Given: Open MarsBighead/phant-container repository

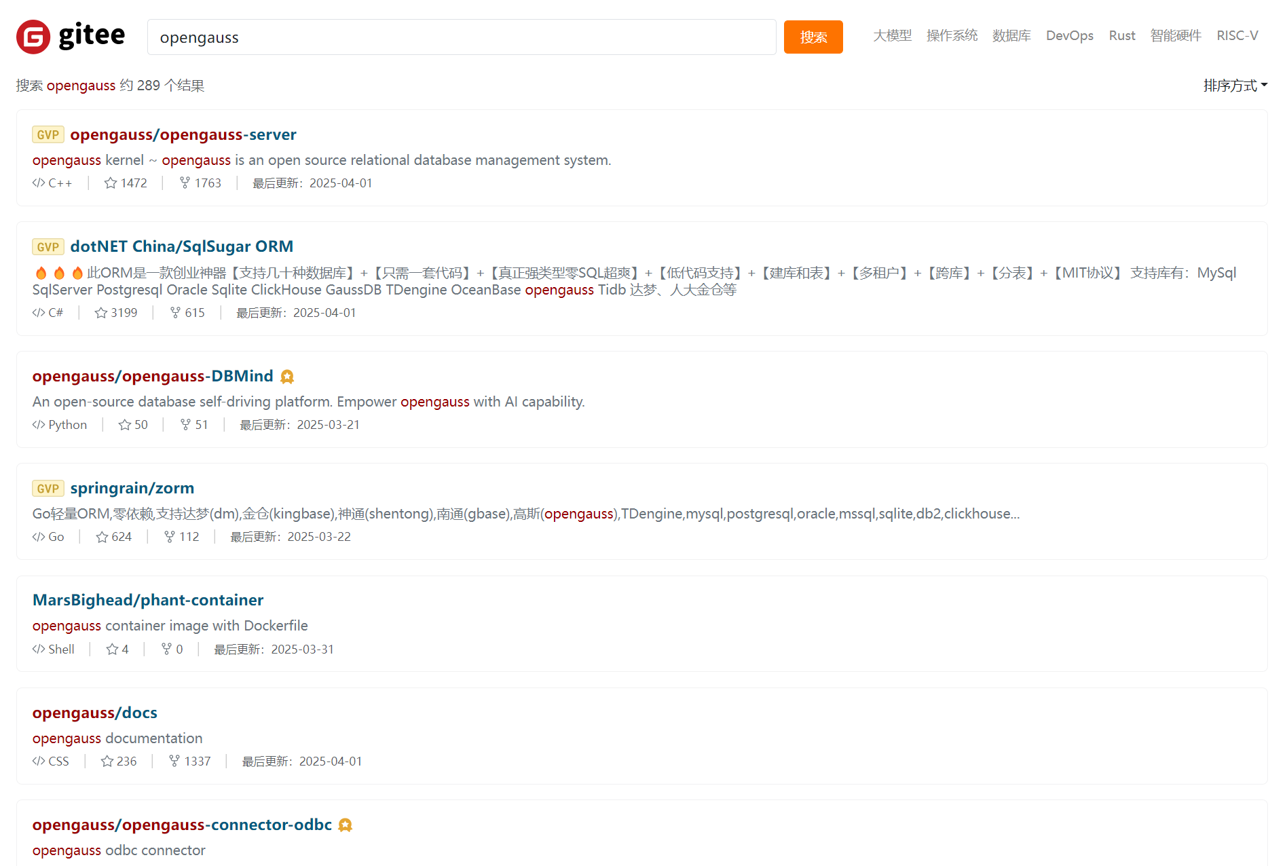Looking at the screenshot, I should pyautogui.click(x=148, y=600).
